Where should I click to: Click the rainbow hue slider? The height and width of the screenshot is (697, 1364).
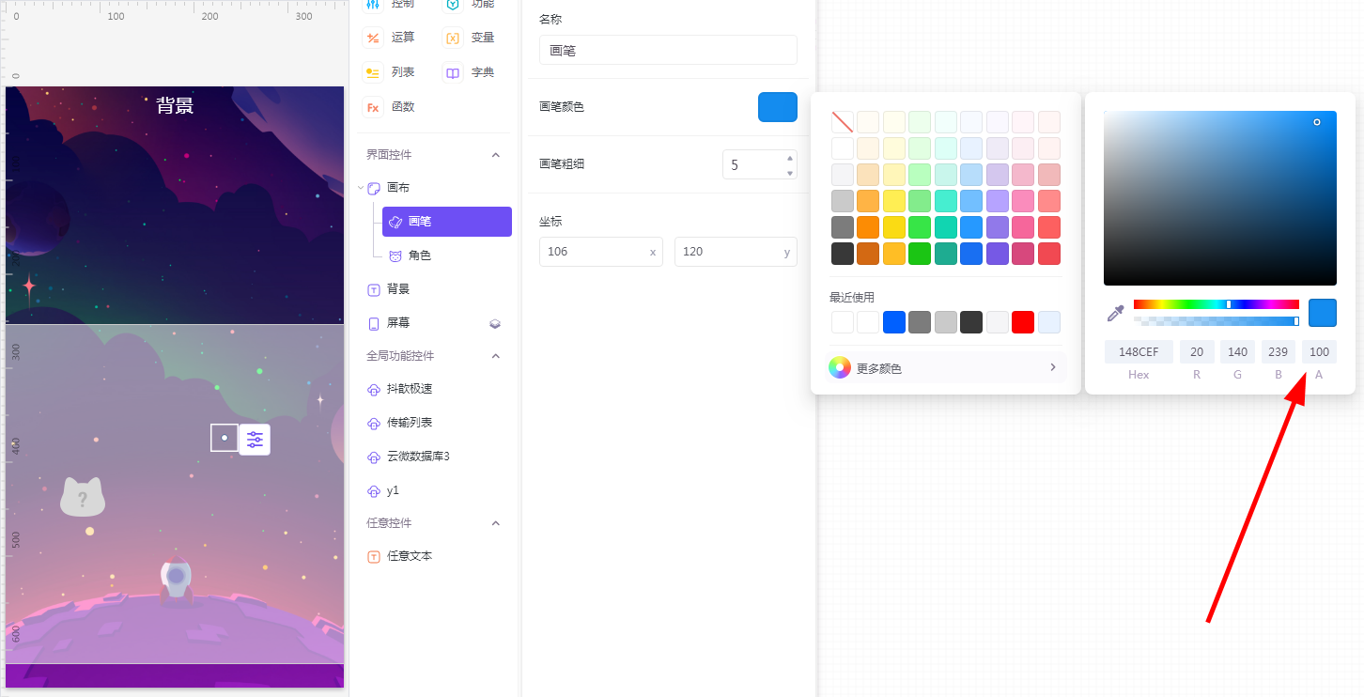click(x=1217, y=304)
